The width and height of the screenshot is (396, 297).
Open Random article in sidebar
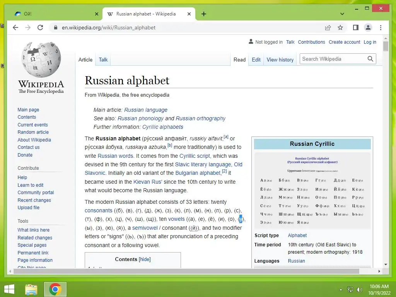click(33, 132)
